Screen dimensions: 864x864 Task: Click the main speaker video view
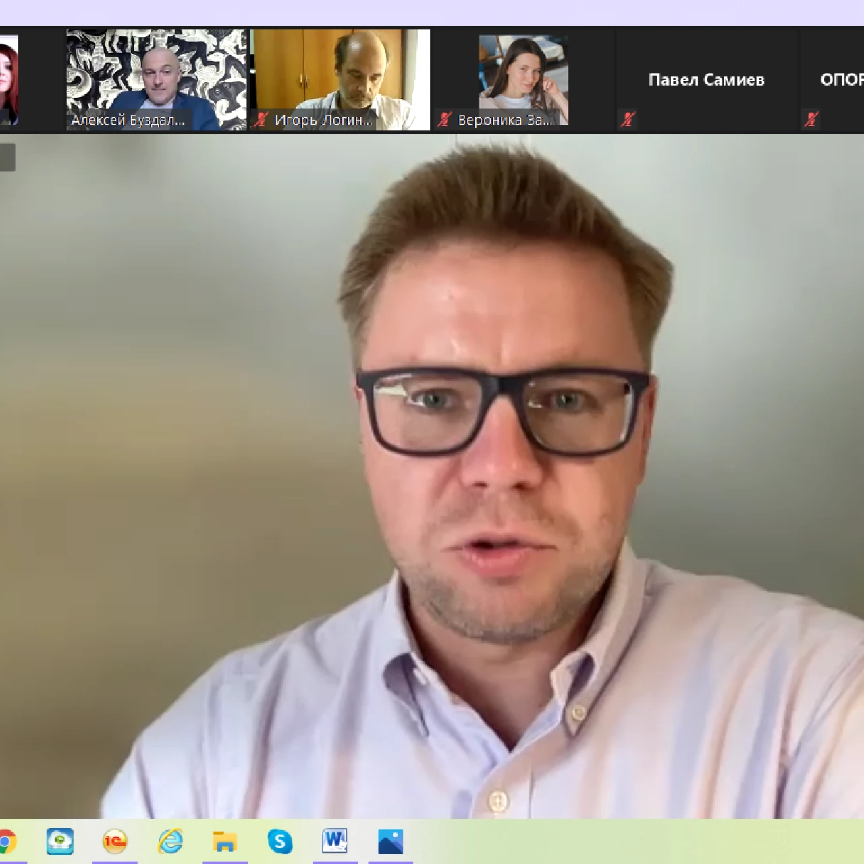tap(432, 476)
